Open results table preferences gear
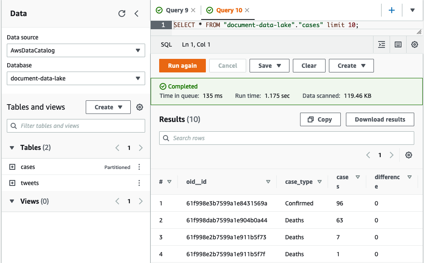424x263 pixels. (x=408, y=155)
